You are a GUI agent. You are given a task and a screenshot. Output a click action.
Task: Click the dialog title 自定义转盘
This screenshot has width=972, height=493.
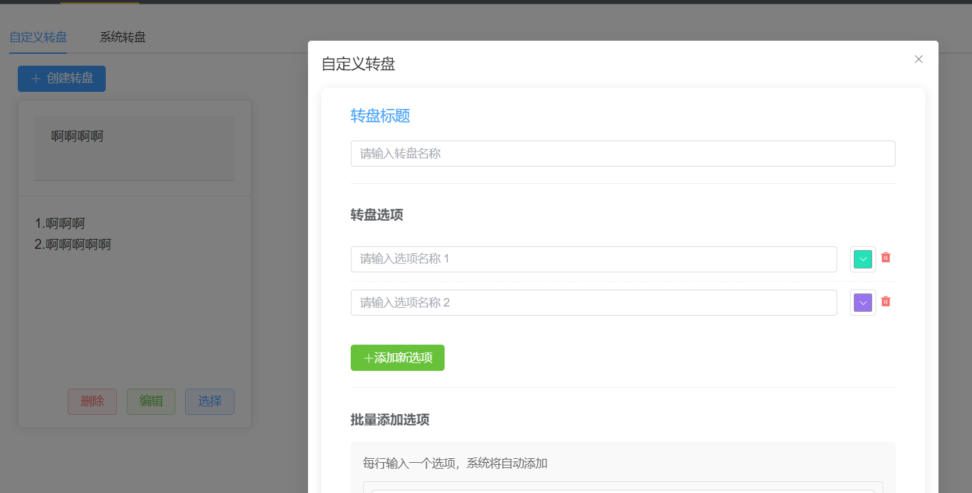359,64
